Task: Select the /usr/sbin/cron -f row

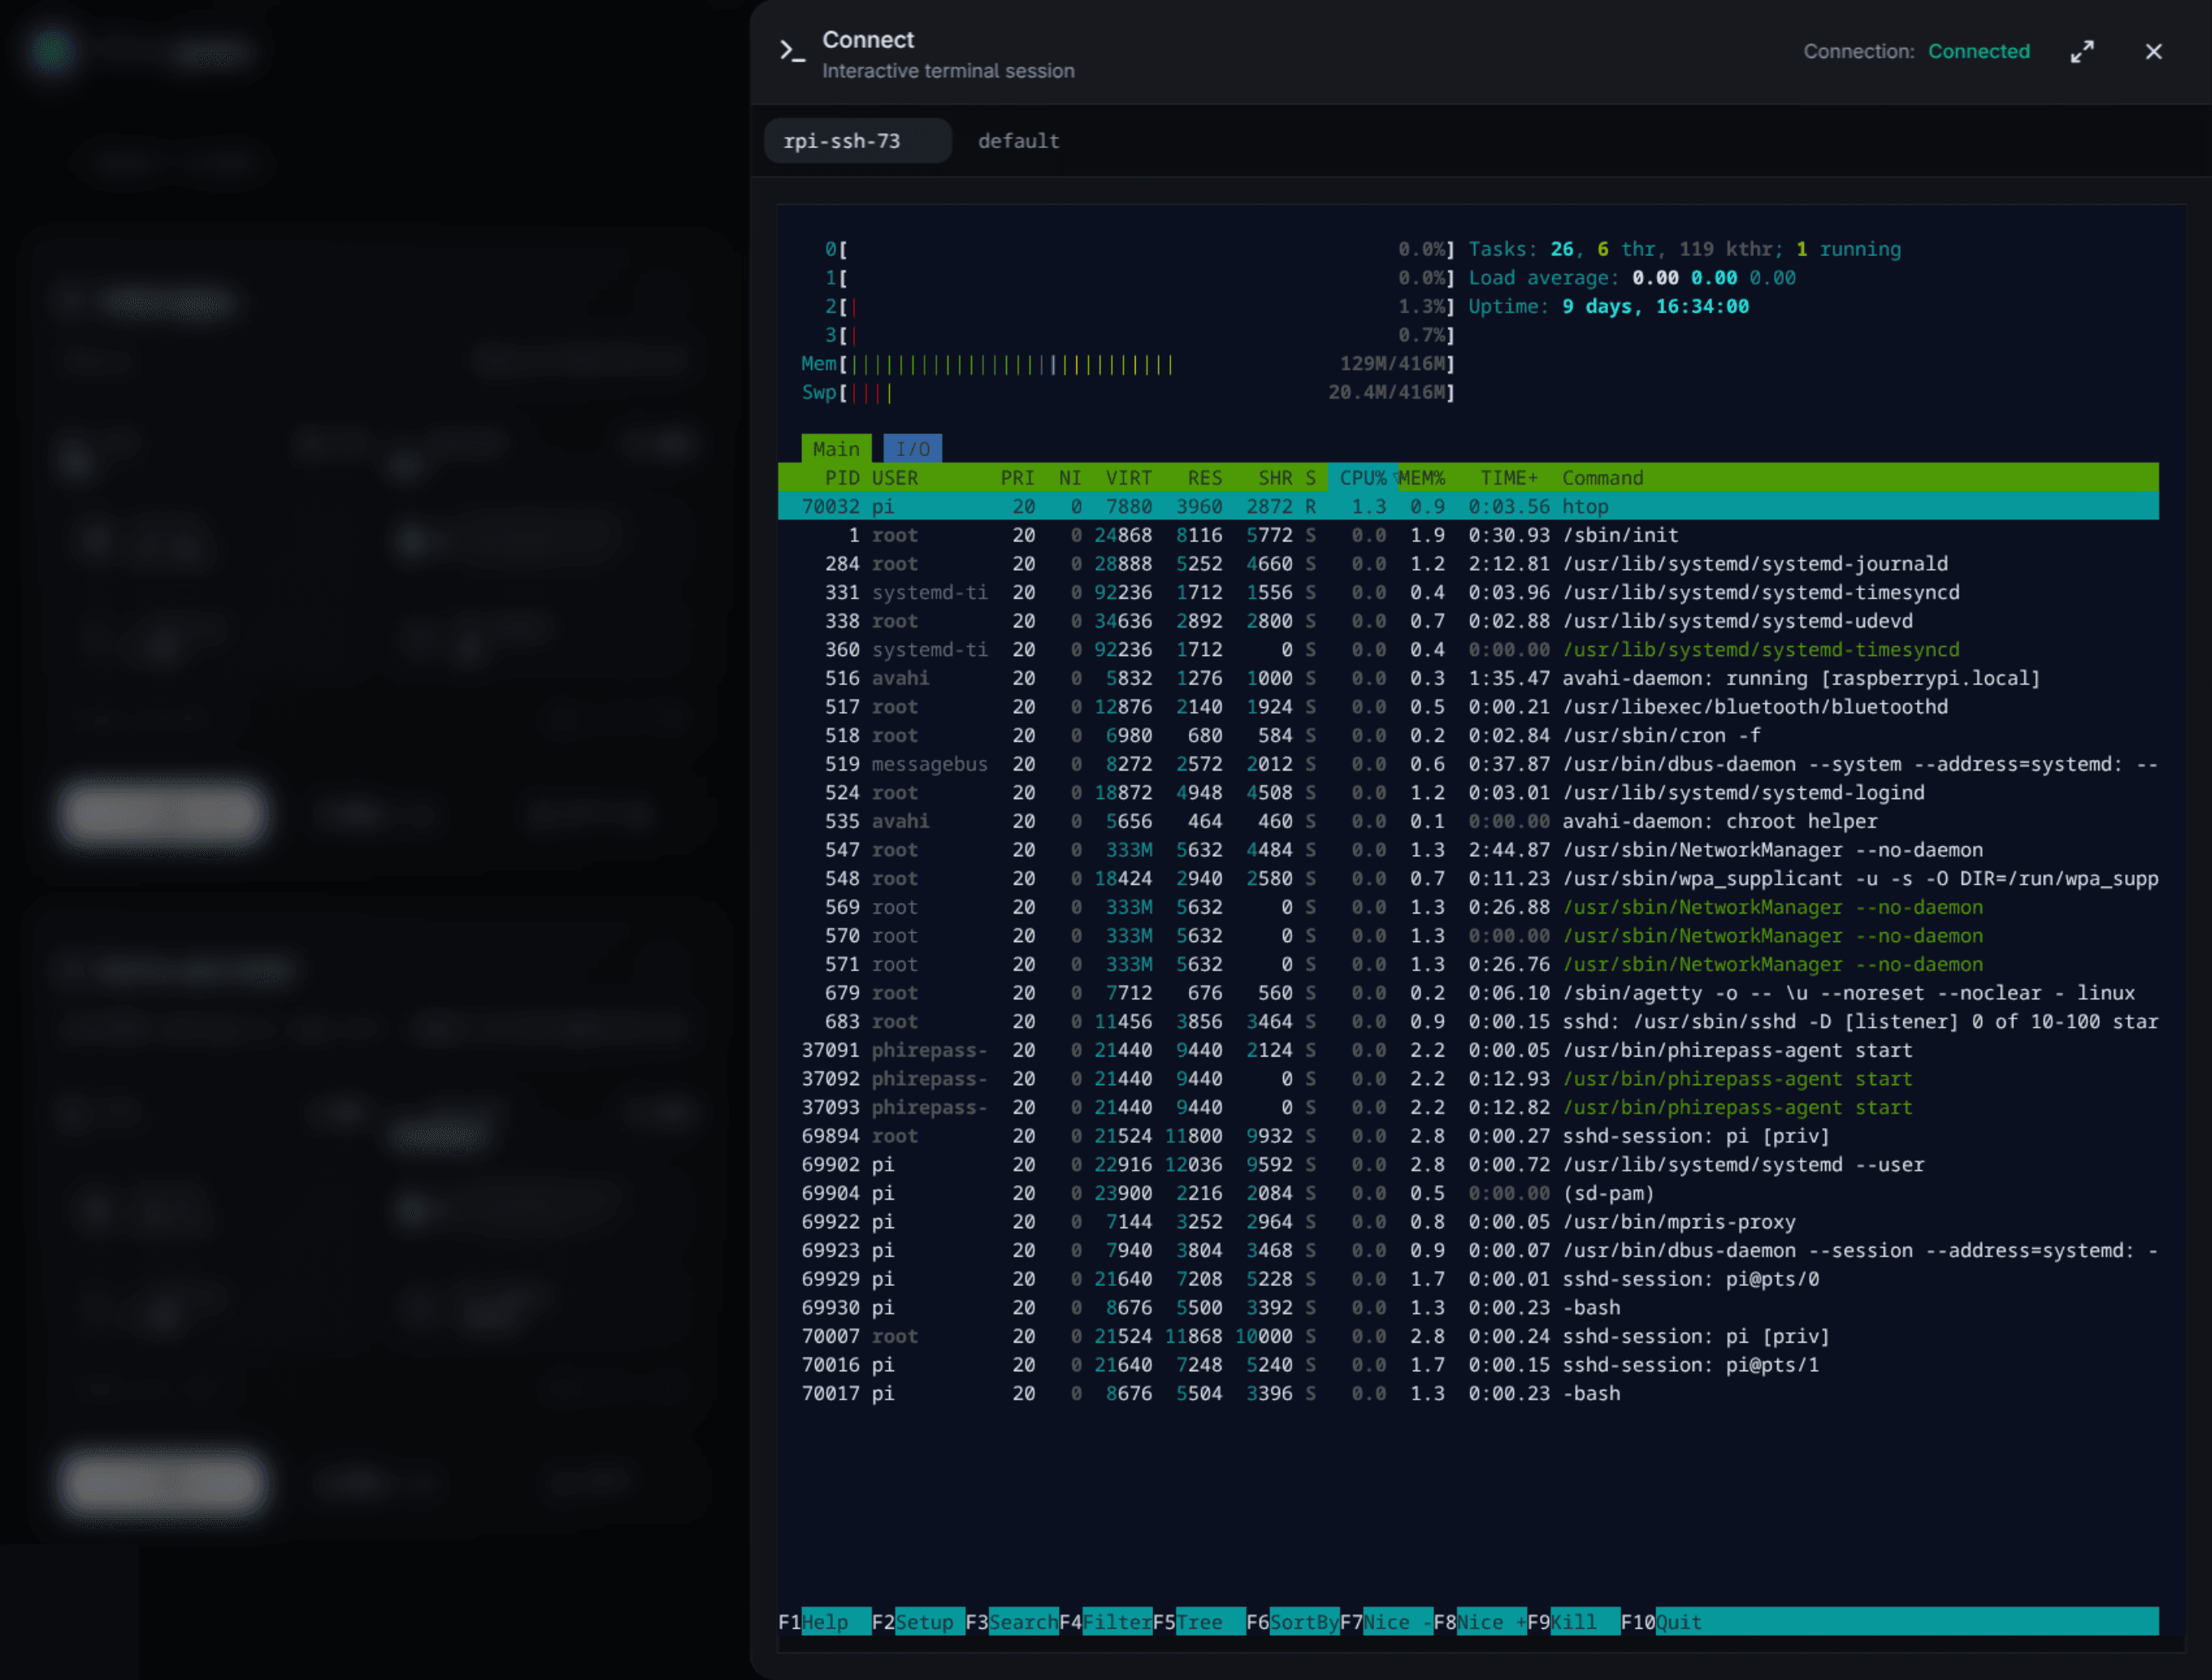Action: click(1468, 736)
